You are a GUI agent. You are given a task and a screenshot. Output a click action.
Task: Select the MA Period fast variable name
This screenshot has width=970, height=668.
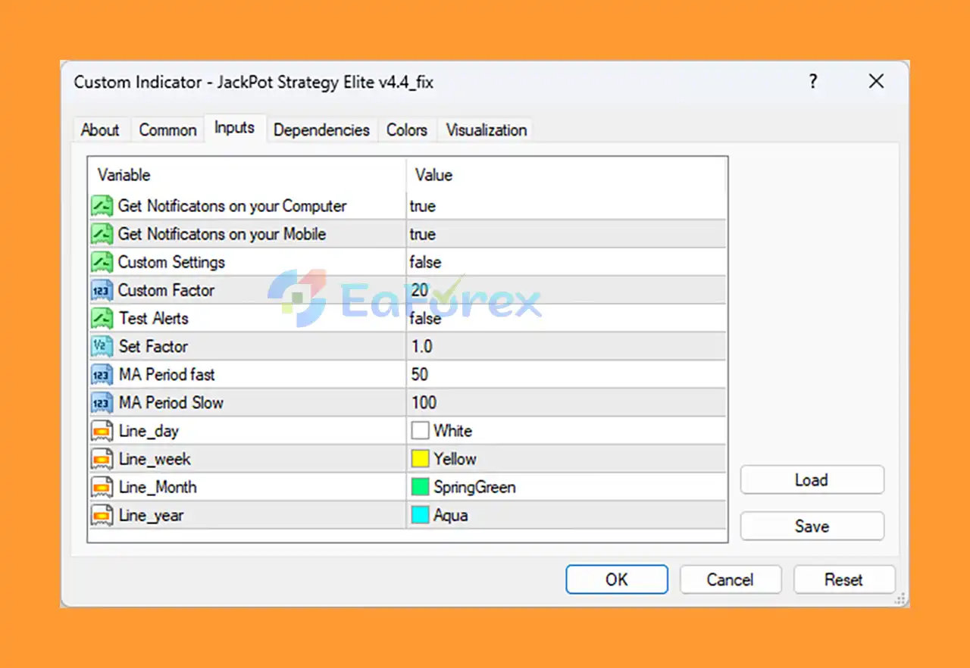coord(167,374)
